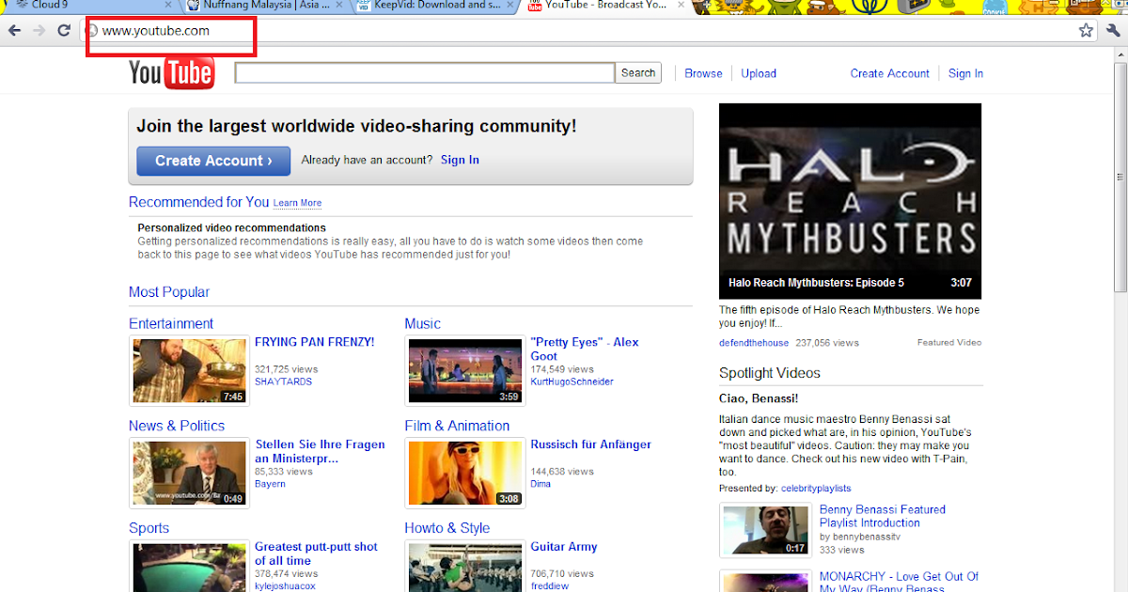Screen dimensions: 1128x592
Task: Open the celebrityplaylists presenter link
Action: [x=816, y=489]
